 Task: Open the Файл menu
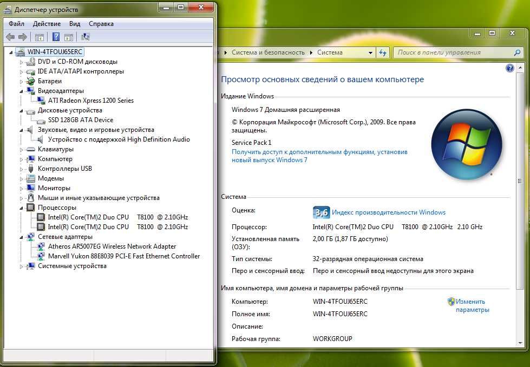click(17, 24)
